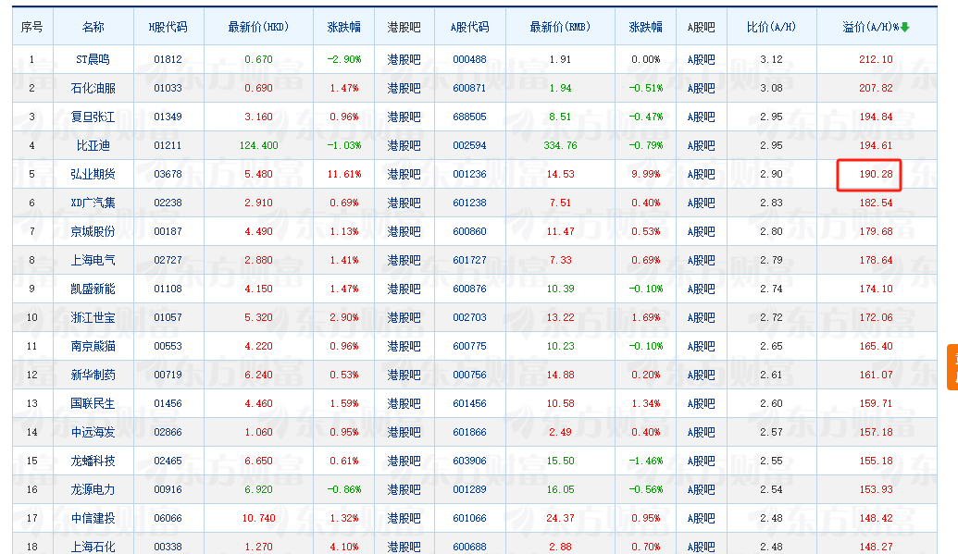The image size is (958, 554).
Task: Sort by 比价(A/H) column header
Action: (x=771, y=27)
